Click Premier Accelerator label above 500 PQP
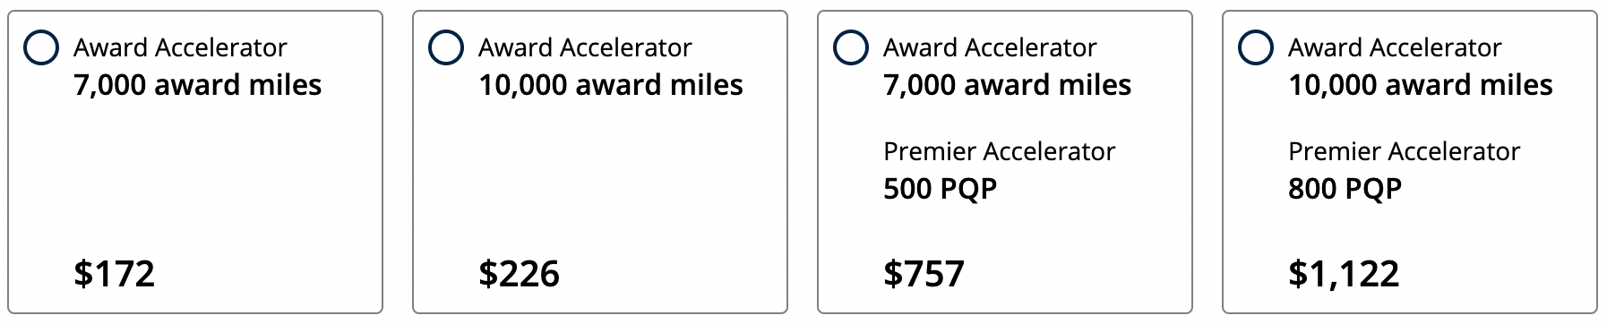Image resolution: width=1607 pixels, height=324 pixels. (x=999, y=151)
